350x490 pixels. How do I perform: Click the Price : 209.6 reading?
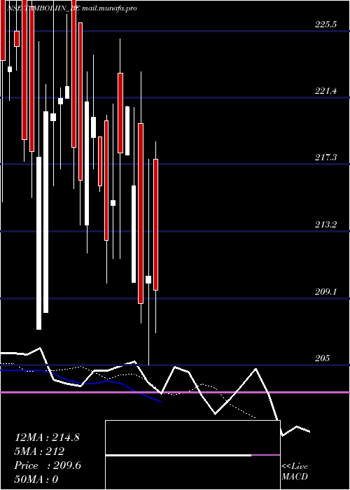[48, 465]
